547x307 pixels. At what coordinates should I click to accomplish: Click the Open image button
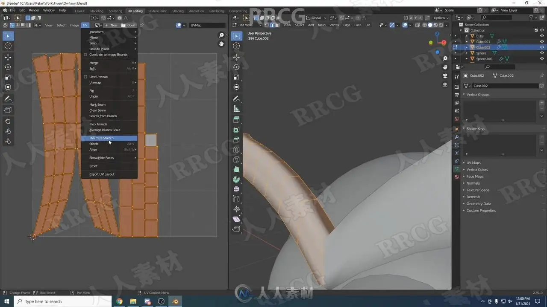click(x=128, y=25)
